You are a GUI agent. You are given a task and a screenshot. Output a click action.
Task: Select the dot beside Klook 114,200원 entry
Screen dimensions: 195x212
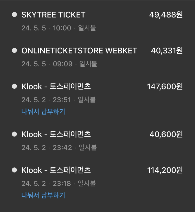[x=14, y=170]
